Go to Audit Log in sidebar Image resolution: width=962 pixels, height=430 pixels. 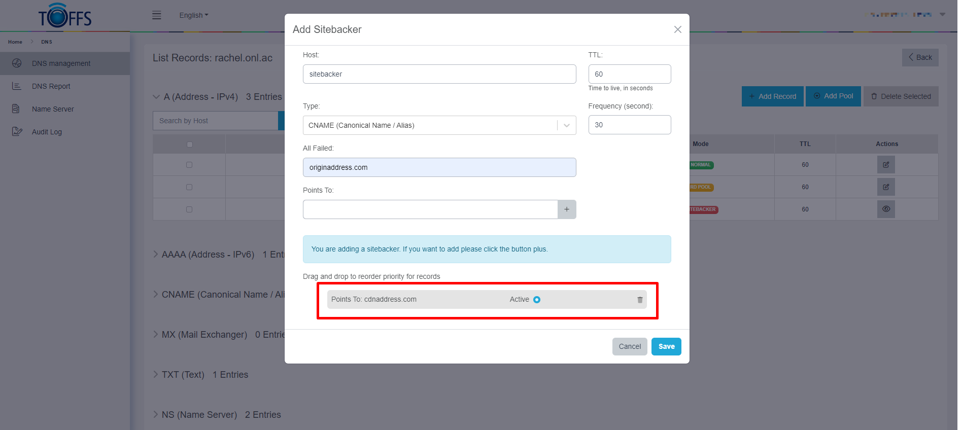click(47, 132)
